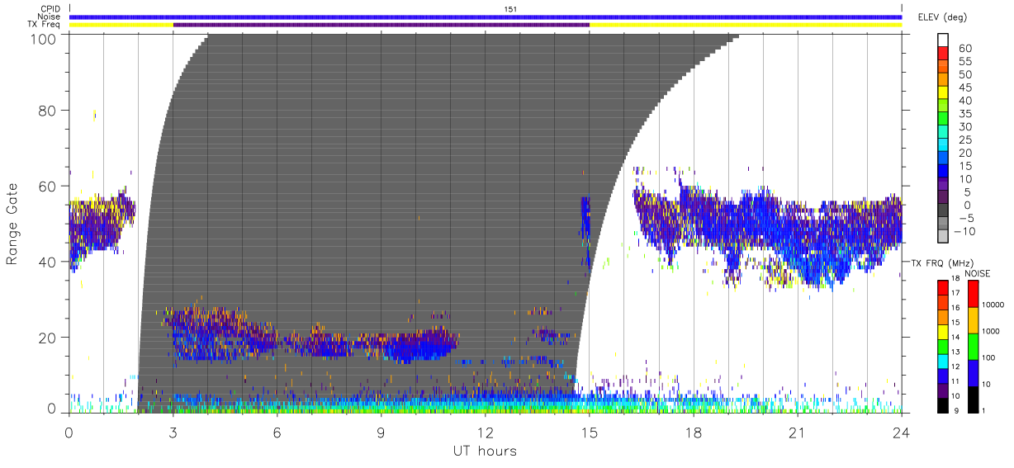Image resolution: width=1014 pixels, height=468 pixels.
Task: Click the 12 tick label on UT hours axis
Action: pyautogui.click(x=486, y=433)
